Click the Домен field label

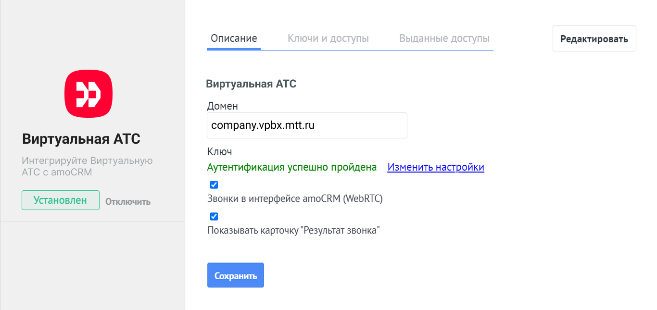(x=222, y=106)
